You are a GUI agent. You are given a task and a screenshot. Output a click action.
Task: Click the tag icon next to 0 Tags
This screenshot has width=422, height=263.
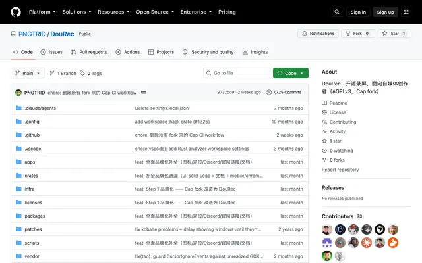click(x=82, y=73)
